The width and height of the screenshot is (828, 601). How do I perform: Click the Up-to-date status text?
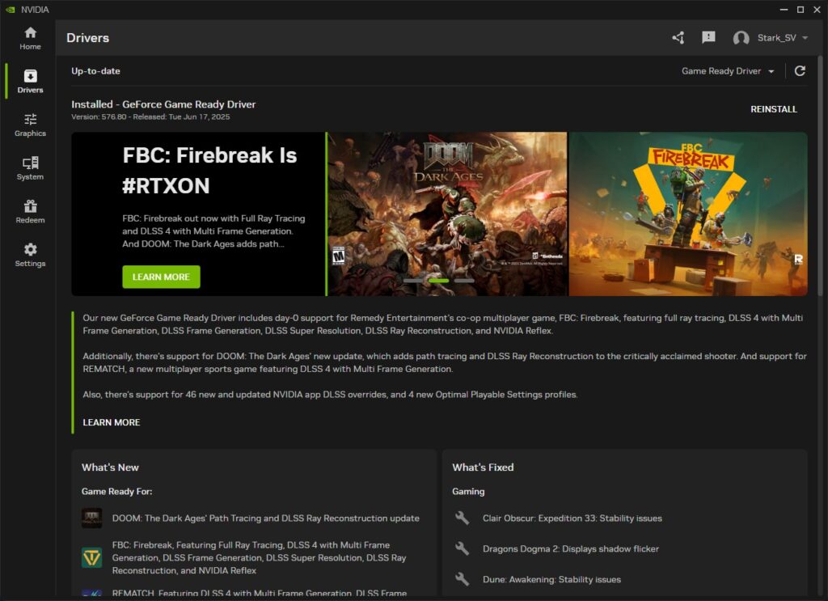tap(95, 70)
